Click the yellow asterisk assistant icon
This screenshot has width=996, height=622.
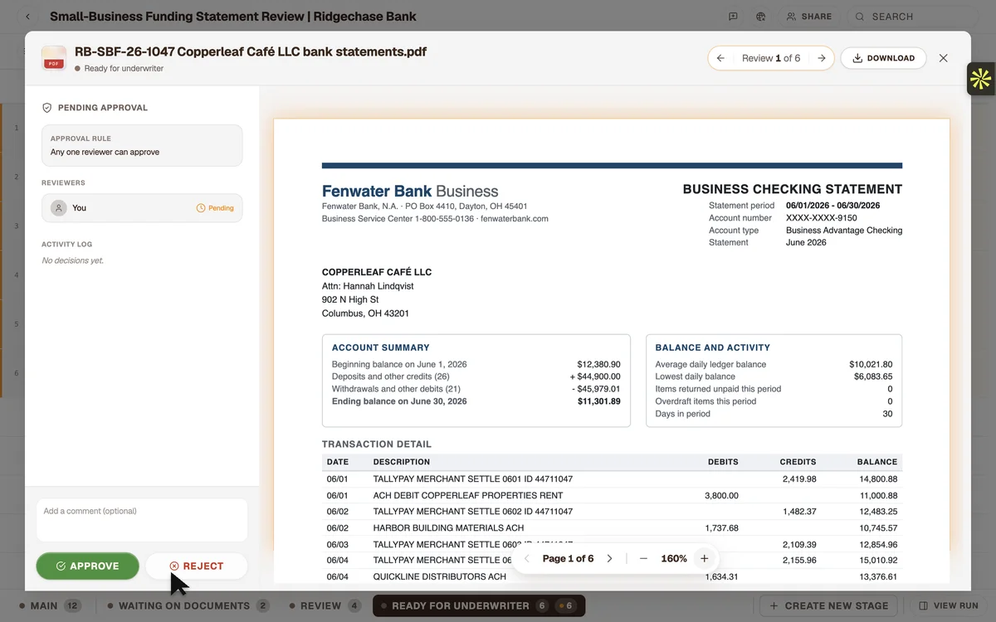pyautogui.click(x=980, y=79)
